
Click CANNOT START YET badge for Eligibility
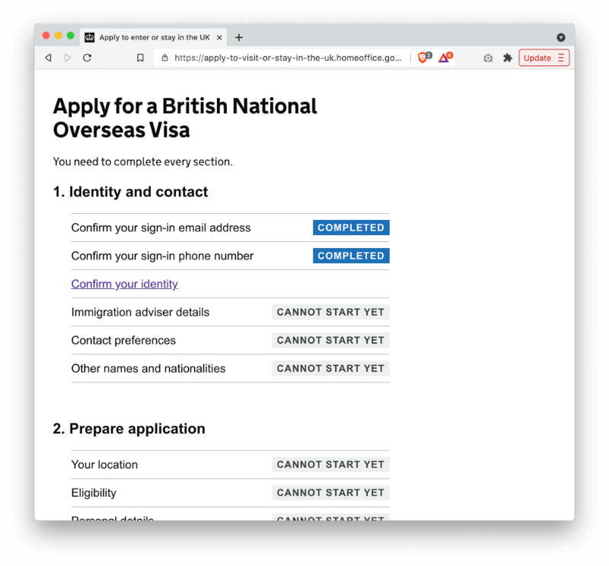pos(330,493)
